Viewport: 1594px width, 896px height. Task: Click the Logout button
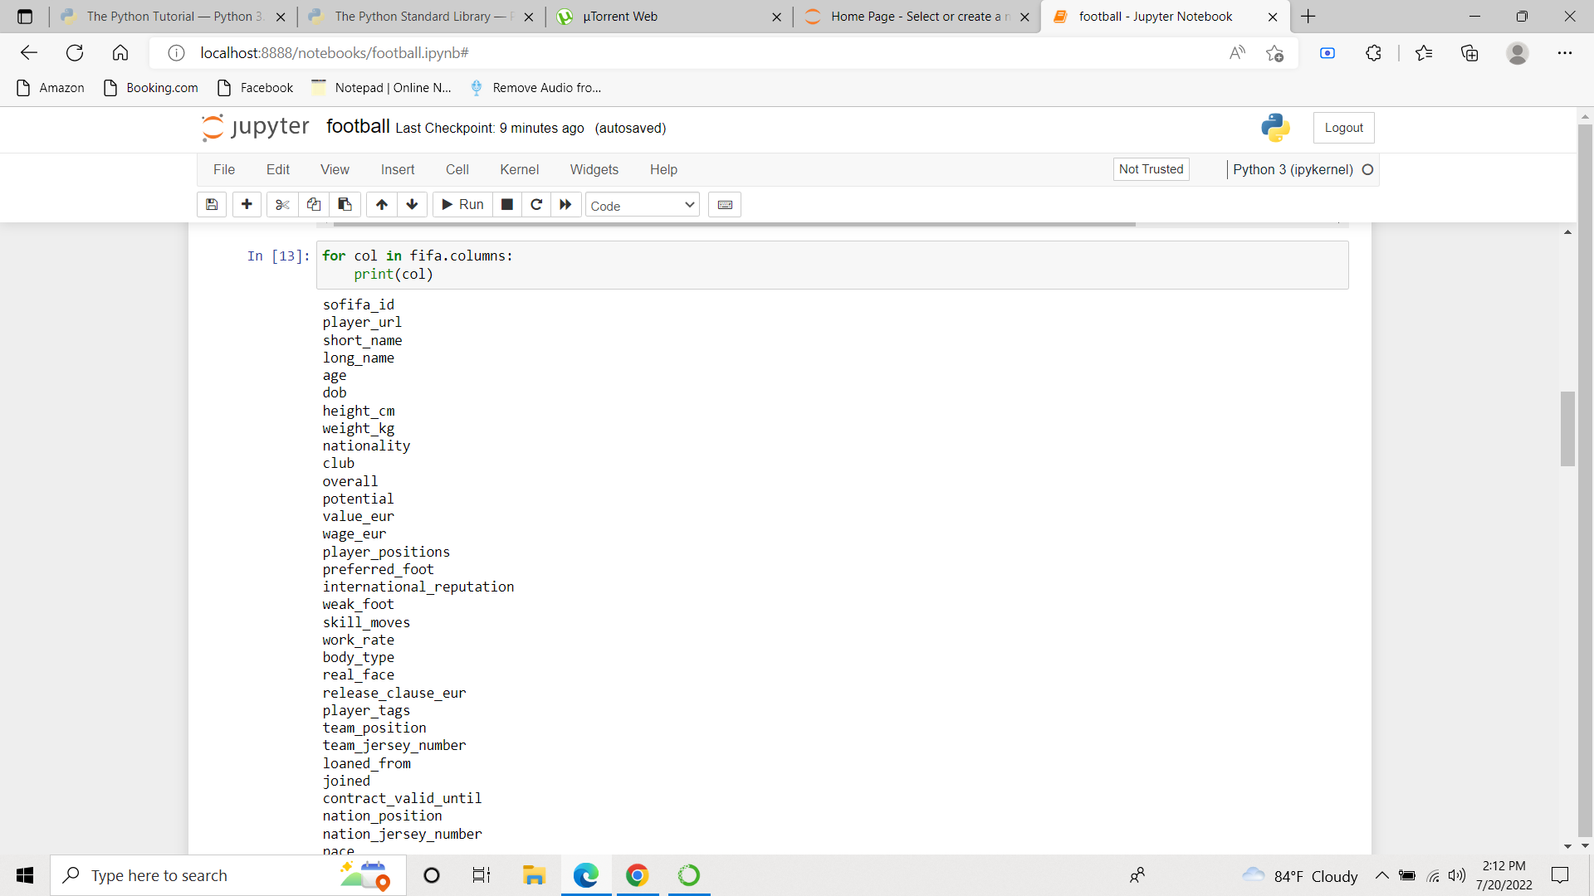(1343, 128)
